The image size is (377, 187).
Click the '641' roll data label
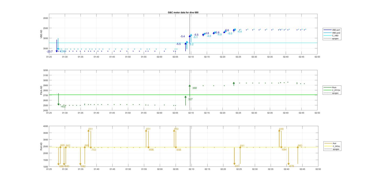pyautogui.click(x=242, y=146)
